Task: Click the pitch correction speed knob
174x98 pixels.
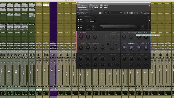Action: pyautogui.click(x=94, y=27)
